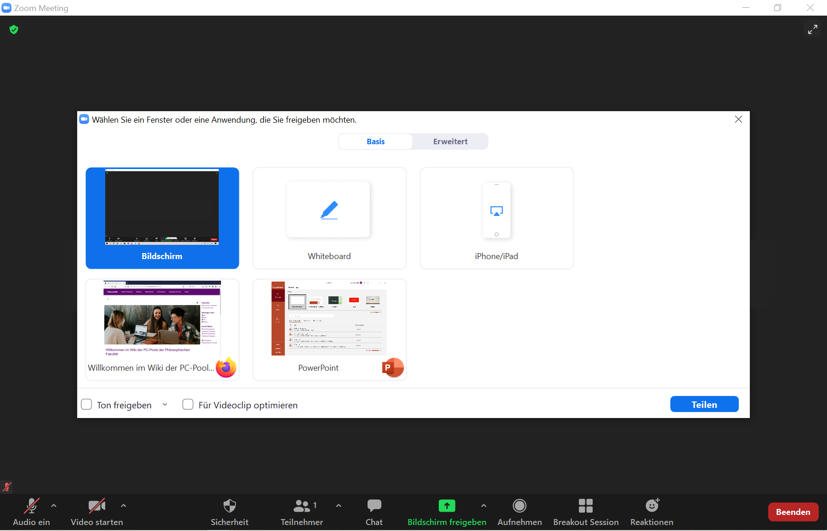The image size is (827, 531).
Task: Switch to the Erweitert tab
Action: pos(450,141)
